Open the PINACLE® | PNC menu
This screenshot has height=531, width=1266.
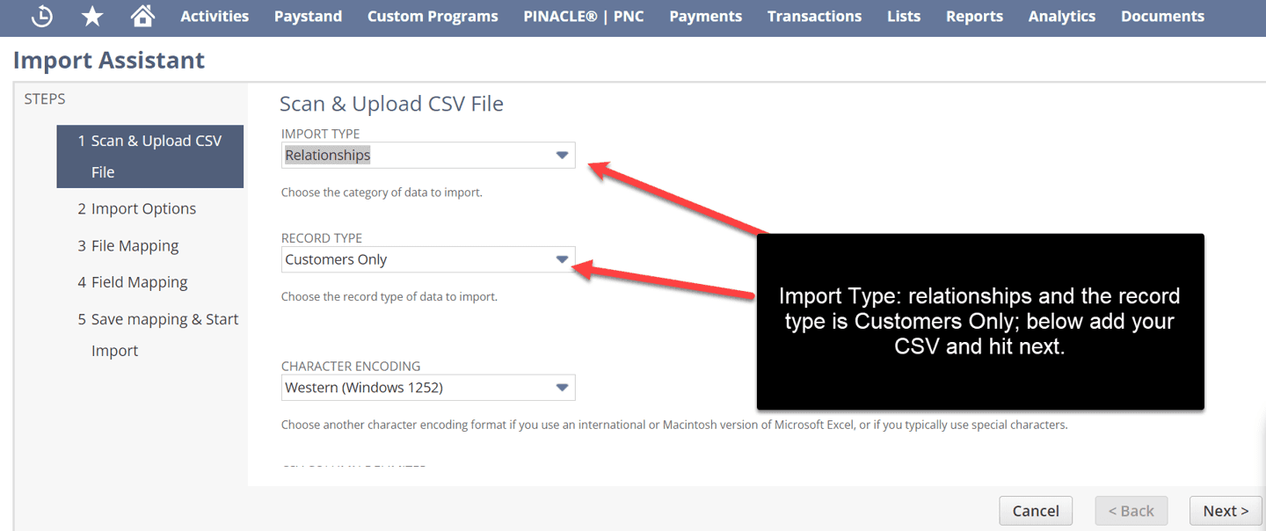[584, 16]
